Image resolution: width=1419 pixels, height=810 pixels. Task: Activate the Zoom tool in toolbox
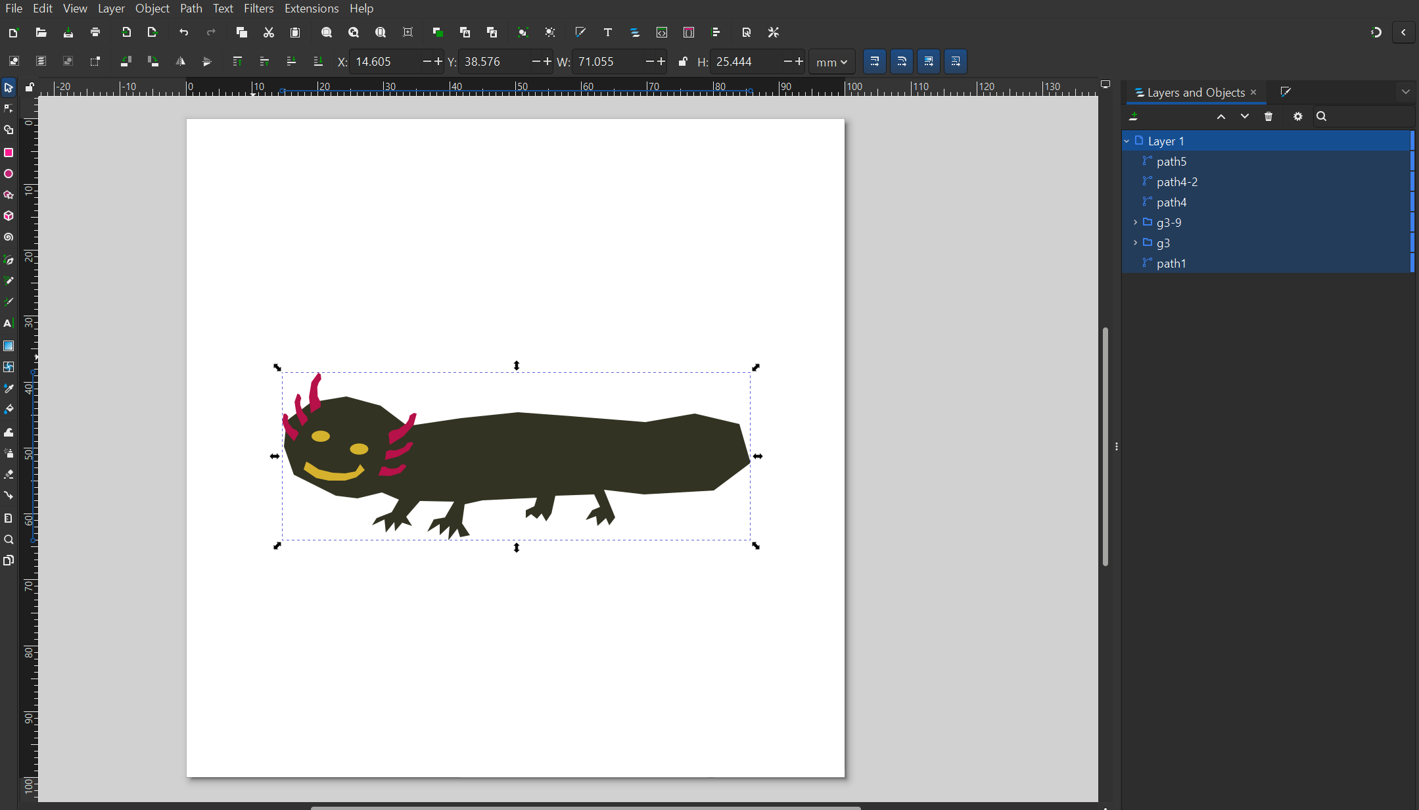9,540
